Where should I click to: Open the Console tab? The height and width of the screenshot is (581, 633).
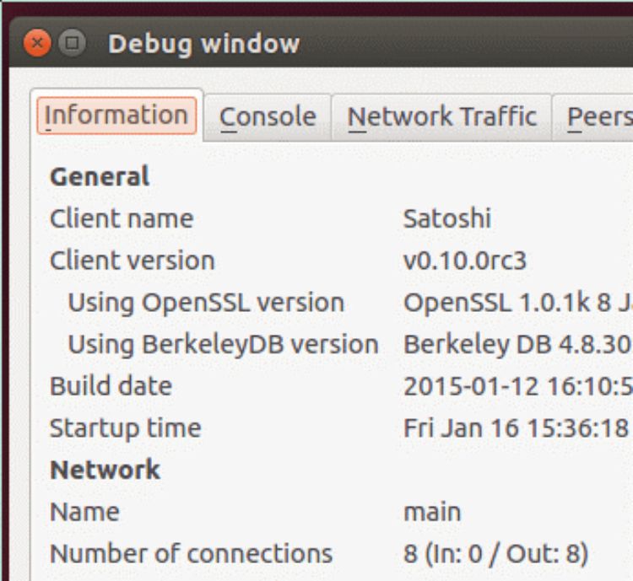268,116
